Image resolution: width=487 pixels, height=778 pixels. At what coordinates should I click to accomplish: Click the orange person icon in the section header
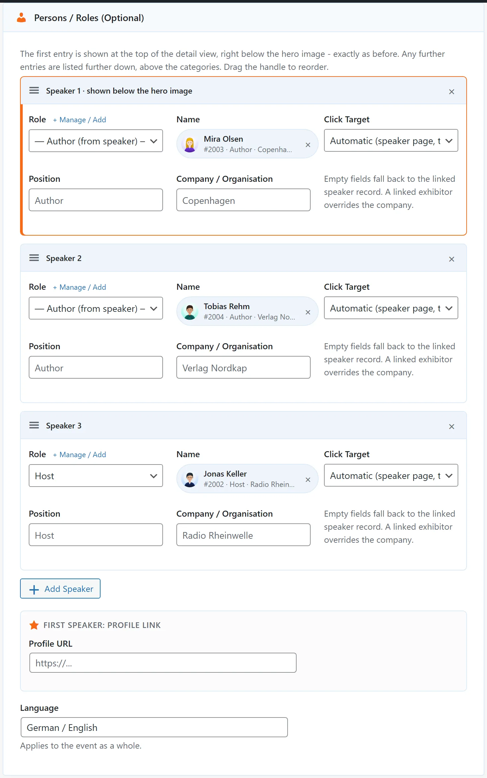pos(21,18)
